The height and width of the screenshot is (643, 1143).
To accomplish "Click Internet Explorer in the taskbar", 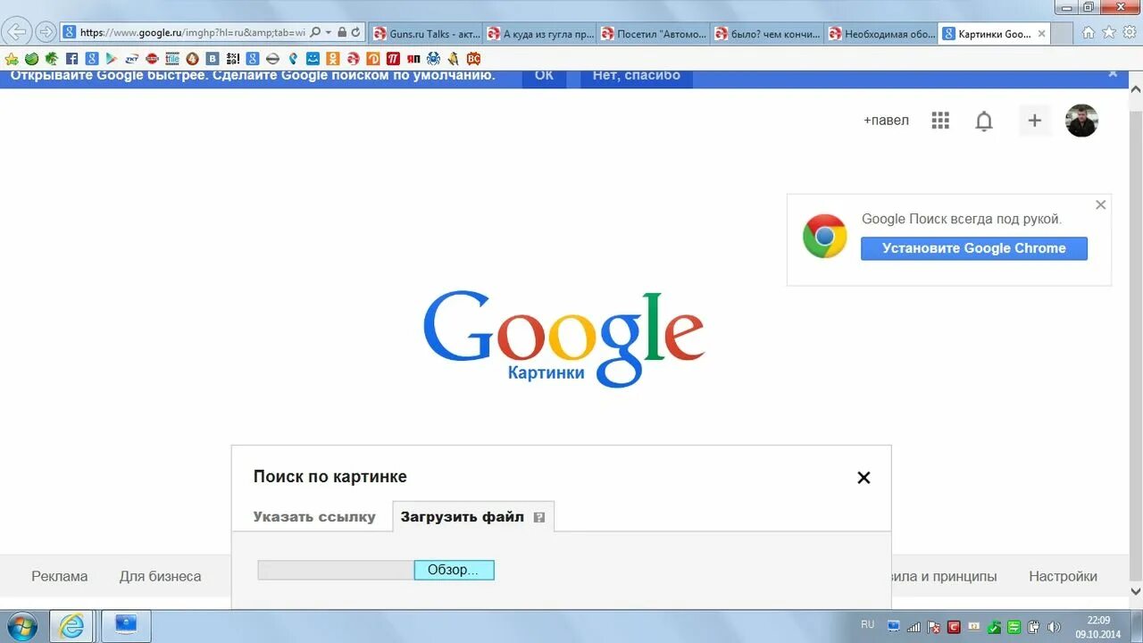I will (71, 626).
